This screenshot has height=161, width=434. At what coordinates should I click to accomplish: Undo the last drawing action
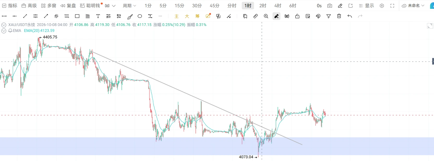(x=350, y=16)
